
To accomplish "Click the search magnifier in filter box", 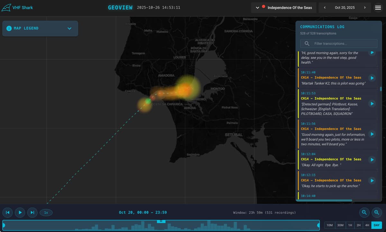I will [x=307, y=44].
